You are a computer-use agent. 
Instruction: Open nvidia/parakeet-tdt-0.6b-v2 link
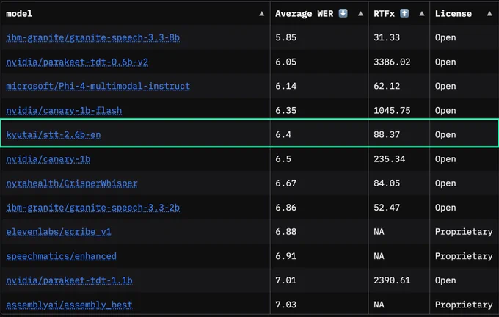[77, 62]
